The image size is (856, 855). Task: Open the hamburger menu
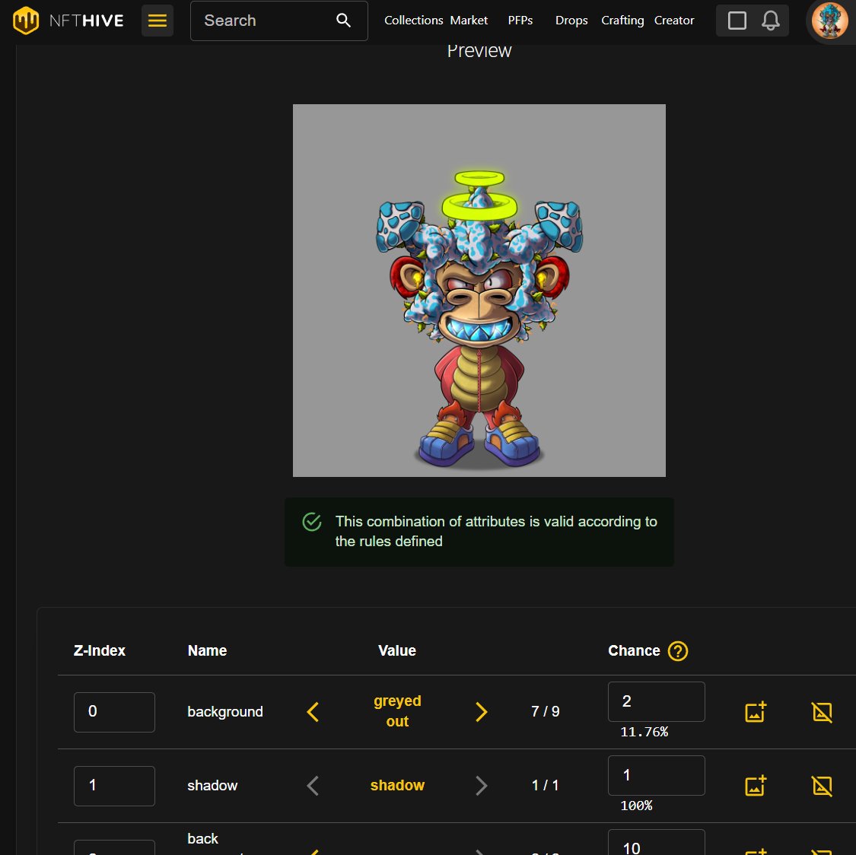point(158,21)
